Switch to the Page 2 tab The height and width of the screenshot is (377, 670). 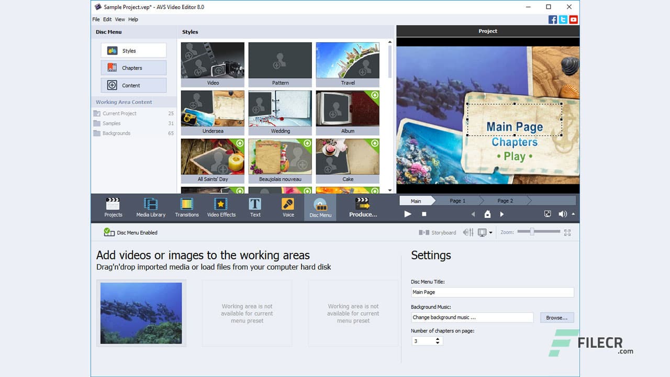(x=504, y=201)
